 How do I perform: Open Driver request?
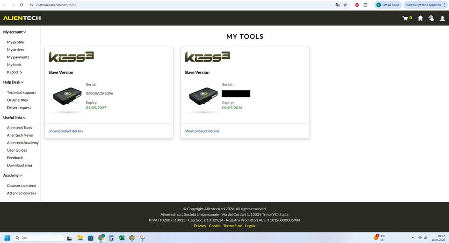(19, 108)
